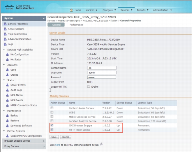Open the Services menu dropdown arrow
The height and width of the screenshot is (153, 193).
coord(132,10)
